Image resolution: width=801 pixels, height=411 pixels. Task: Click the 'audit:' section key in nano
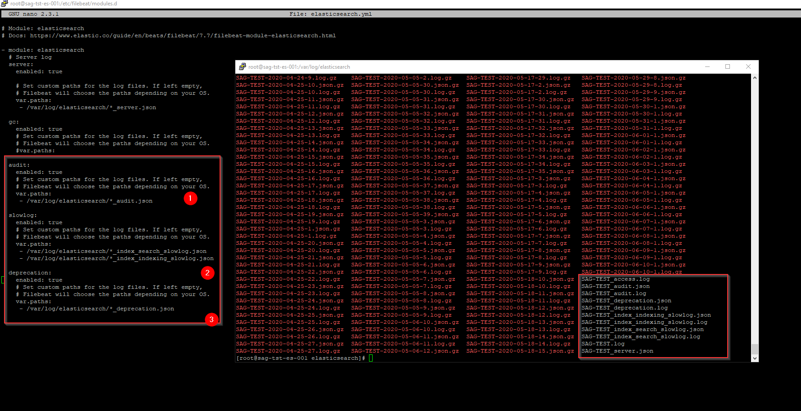pos(19,165)
